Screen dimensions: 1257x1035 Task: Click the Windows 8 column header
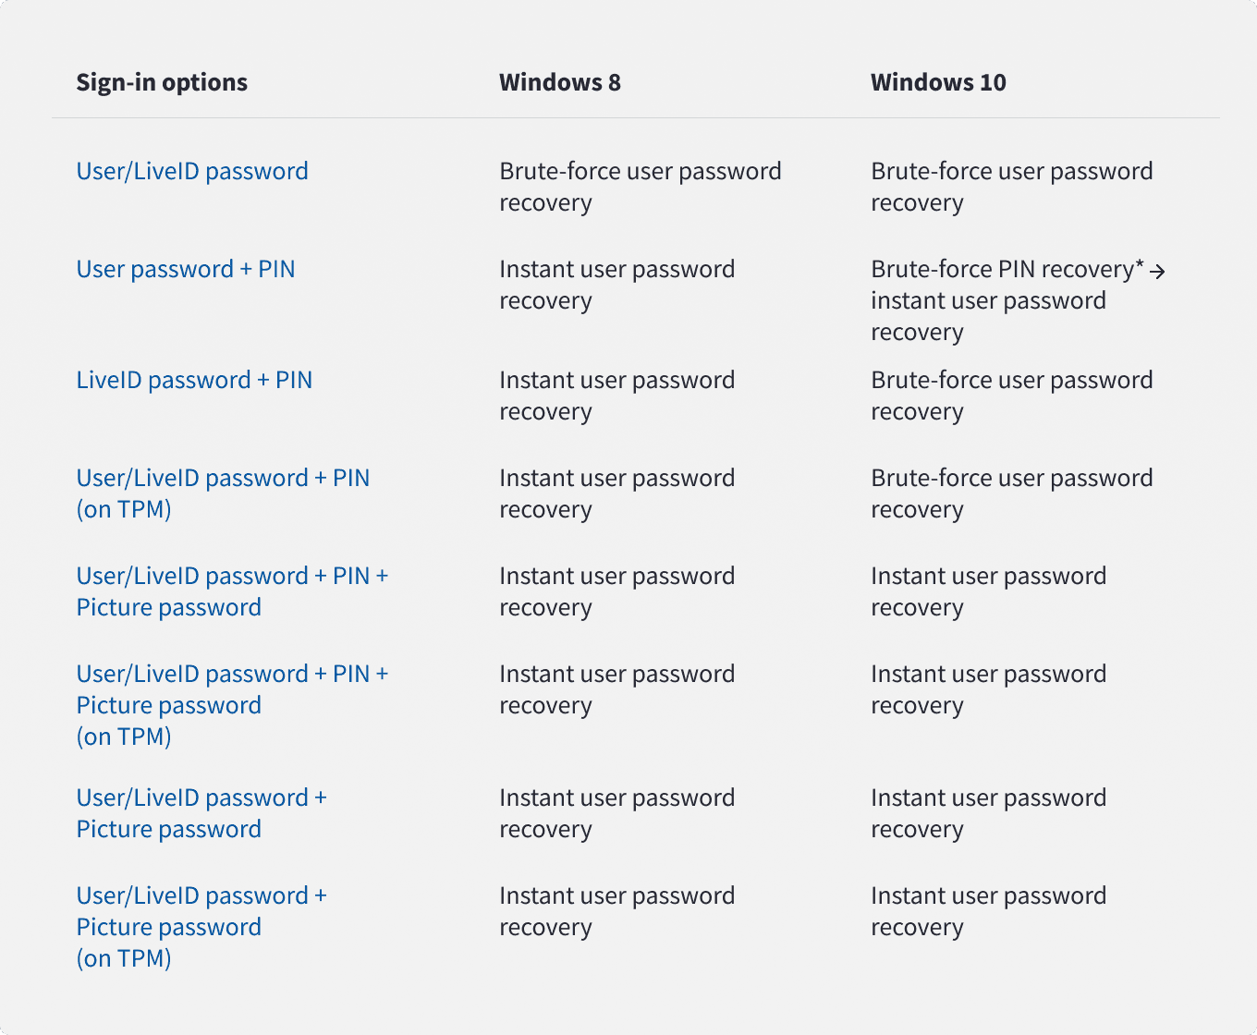coord(560,82)
